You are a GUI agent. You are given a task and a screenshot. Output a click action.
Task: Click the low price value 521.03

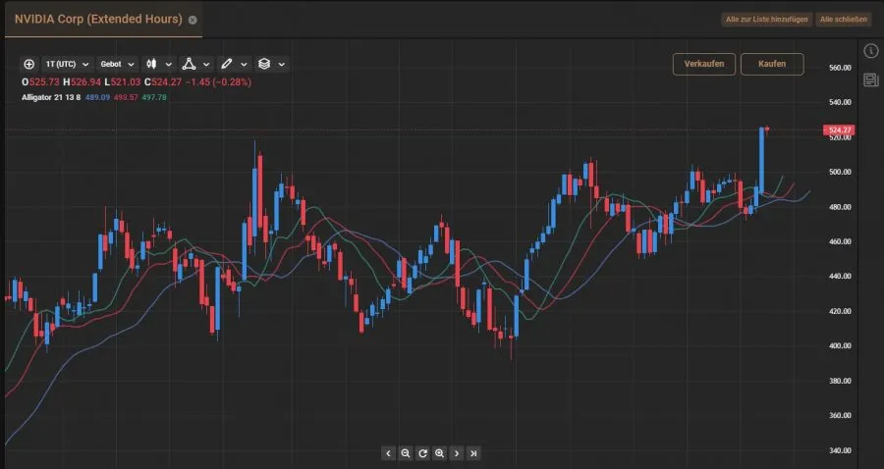pos(126,82)
